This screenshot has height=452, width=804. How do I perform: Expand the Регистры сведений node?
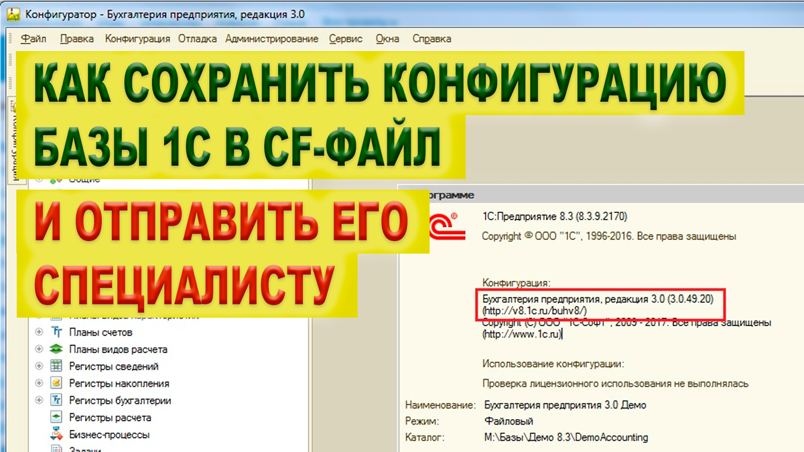[x=39, y=366]
